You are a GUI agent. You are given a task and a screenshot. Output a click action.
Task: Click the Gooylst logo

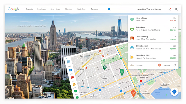click(14, 9)
